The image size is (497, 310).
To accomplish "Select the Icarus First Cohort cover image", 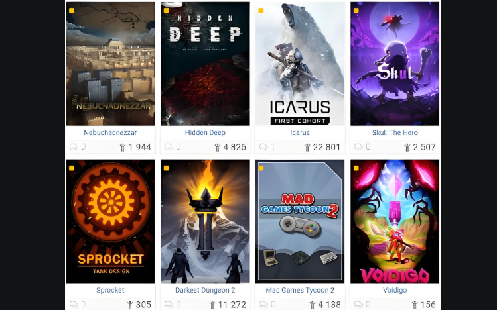I will pos(300,64).
